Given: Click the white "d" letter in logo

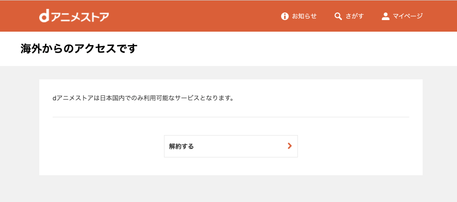Looking at the screenshot, I should point(44,16).
